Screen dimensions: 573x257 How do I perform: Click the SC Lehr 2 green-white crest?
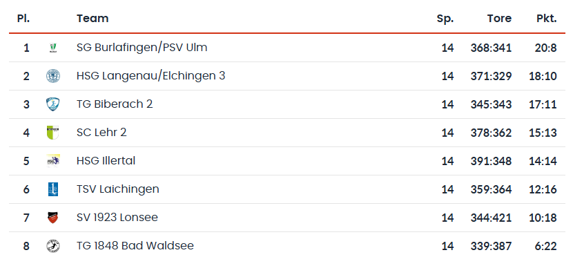(53, 133)
